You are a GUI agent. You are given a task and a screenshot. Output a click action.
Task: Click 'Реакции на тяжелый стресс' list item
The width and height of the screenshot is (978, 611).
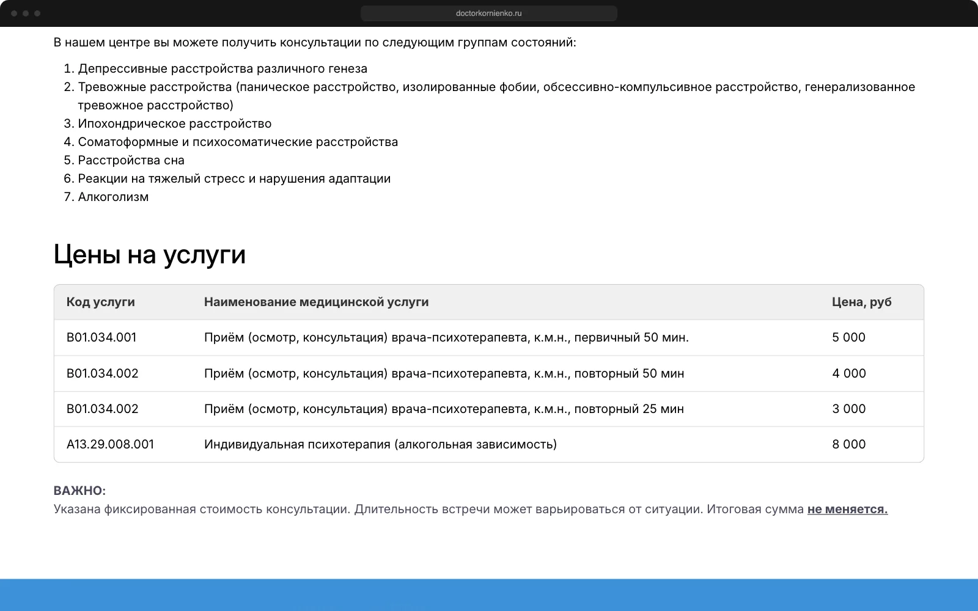pyautogui.click(x=234, y=178)
